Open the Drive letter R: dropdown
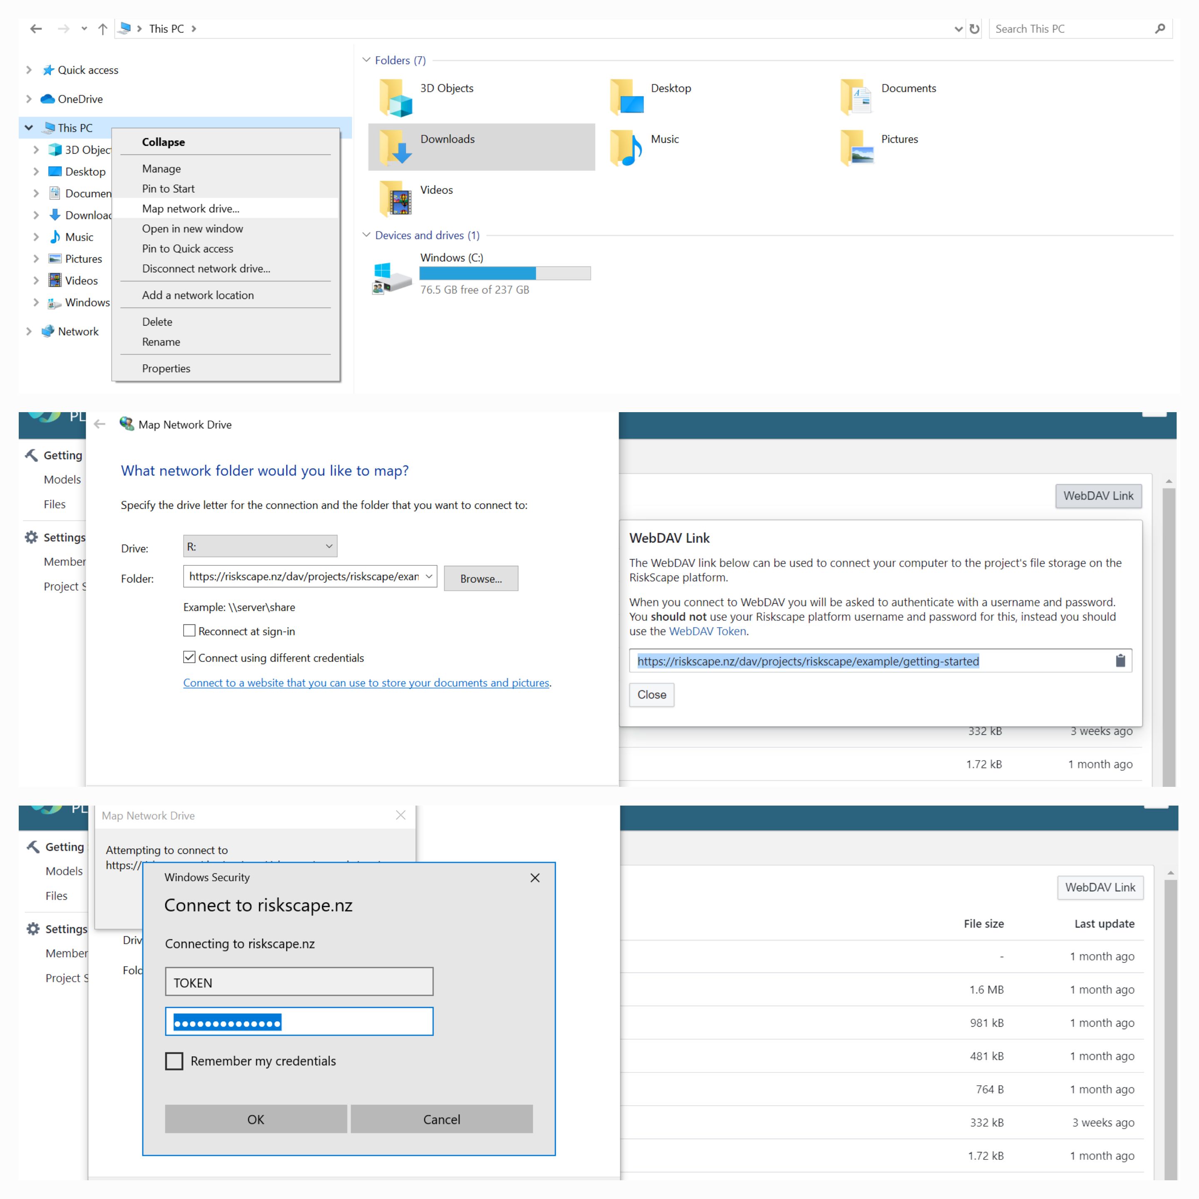Screen dimensions: 1199x1199 260,546
